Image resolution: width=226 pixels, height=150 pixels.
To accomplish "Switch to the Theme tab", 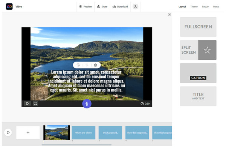I will click(194, 6).
